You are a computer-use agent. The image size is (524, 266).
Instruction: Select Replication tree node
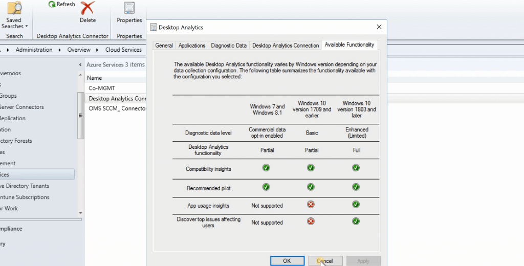[x=13, y=118]
